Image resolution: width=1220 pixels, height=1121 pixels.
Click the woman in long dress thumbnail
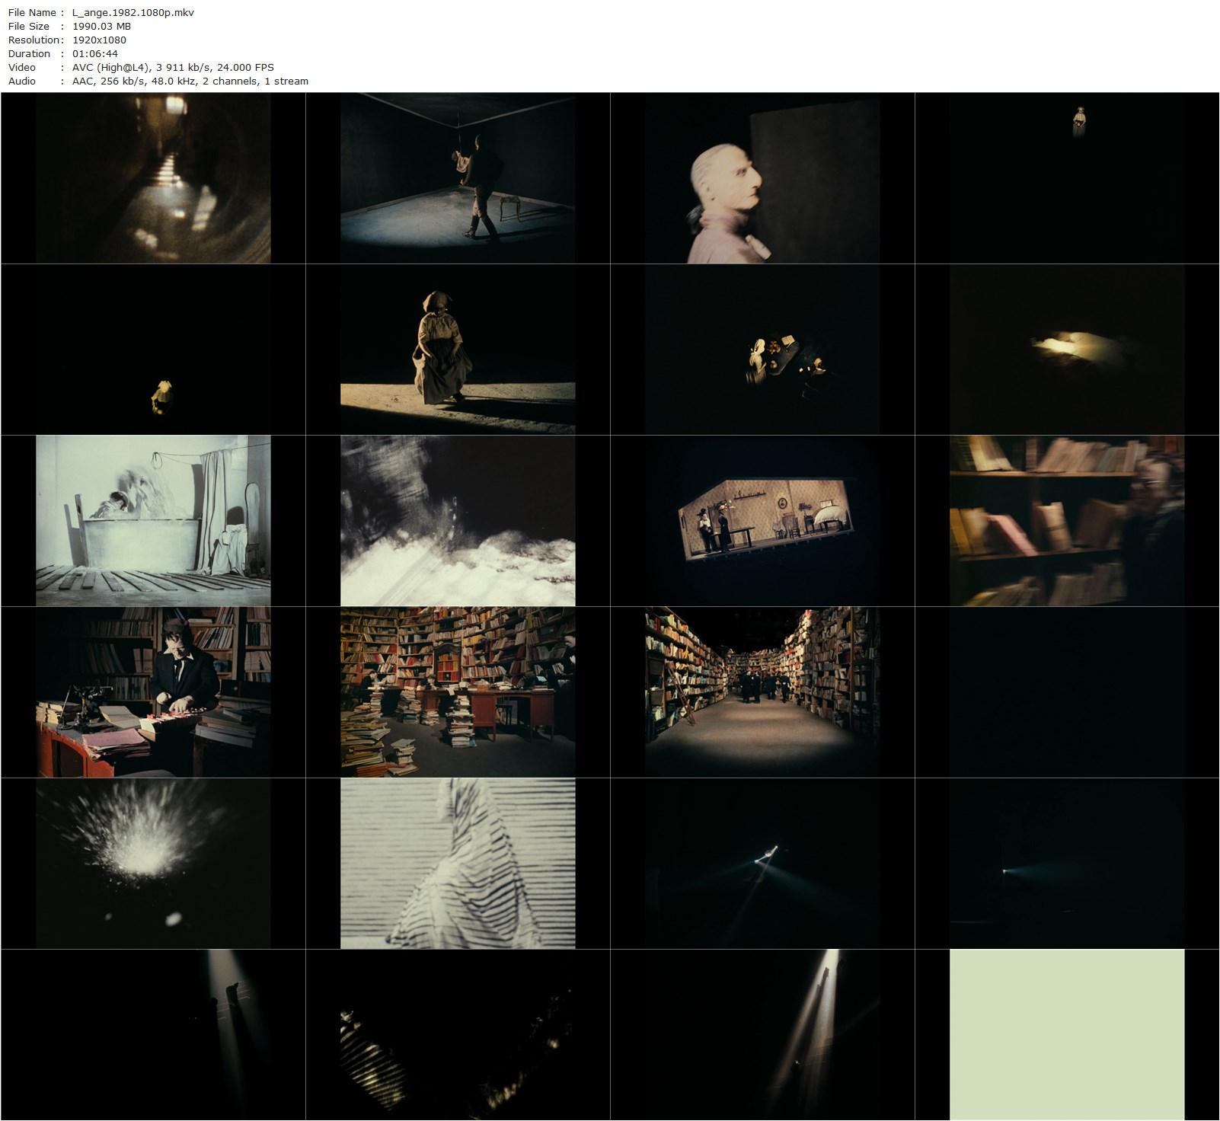458,350
